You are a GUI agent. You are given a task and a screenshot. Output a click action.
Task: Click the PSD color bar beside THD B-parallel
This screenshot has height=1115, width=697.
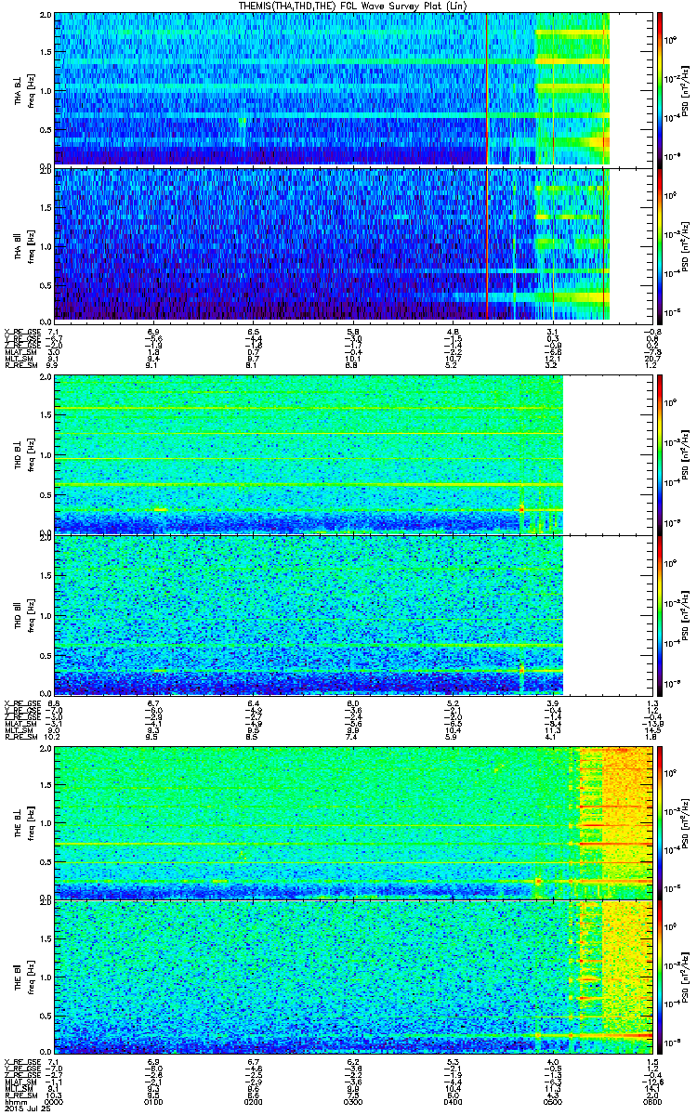[660, 615]
